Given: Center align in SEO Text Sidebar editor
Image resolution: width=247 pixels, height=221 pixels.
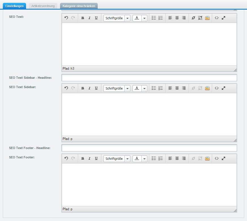Looking at the screenshot, I should click(177, 88).
